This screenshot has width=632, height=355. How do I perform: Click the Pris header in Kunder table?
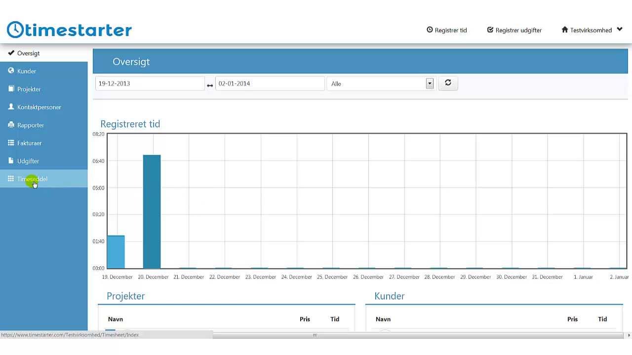tap(572, 319)
